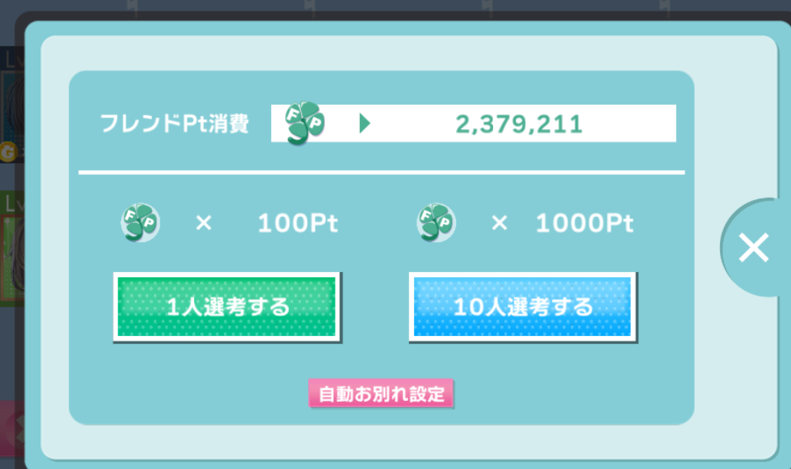
Task: Click the pink arrow button at bottom-left edge
Action: 11,428
